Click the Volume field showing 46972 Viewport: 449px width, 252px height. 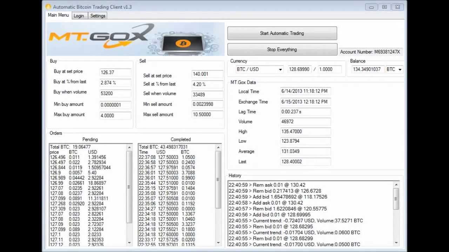[305, 121]
